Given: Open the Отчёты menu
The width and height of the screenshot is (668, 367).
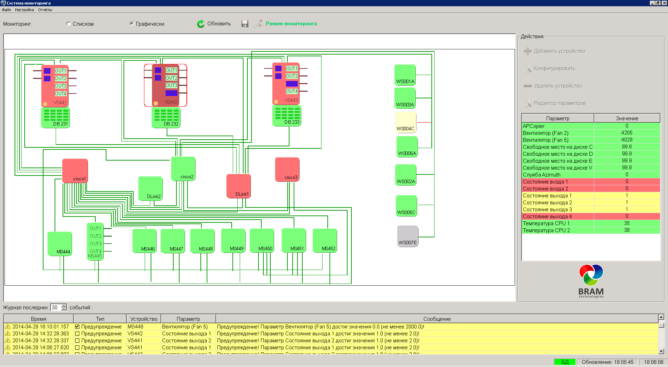Looking at the screenshot, I should click(45, 10).
